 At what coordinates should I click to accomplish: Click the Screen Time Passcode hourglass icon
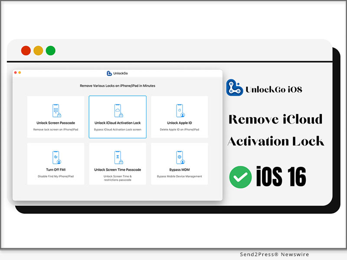tap(118, 157)
